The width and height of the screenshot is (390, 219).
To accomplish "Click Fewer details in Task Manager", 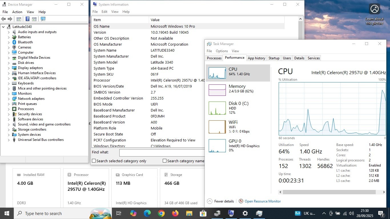I will click(x=221, y=201).
